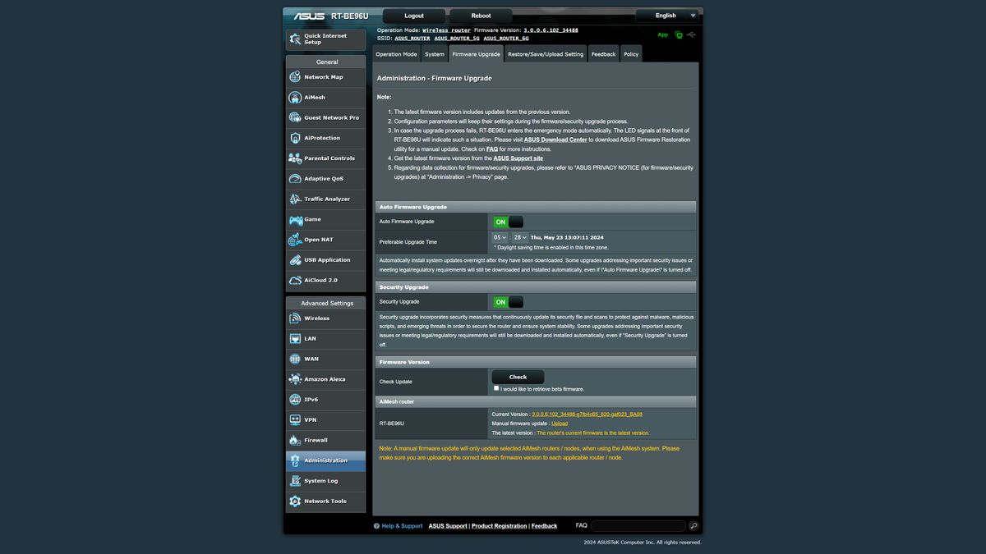Screen dimensions: 986x554
Task: Click the App link in header
Action: pos(663,35)
